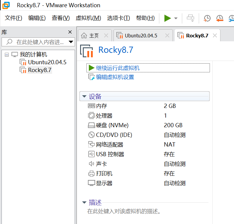Click the CD/DVD (IDE) disc icon

click(91, 135)
